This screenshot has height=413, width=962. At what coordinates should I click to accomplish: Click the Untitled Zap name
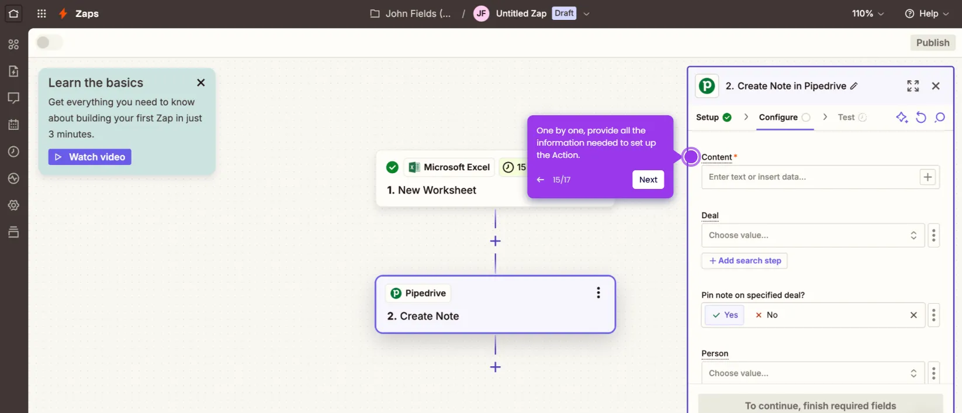click(521, 13)
